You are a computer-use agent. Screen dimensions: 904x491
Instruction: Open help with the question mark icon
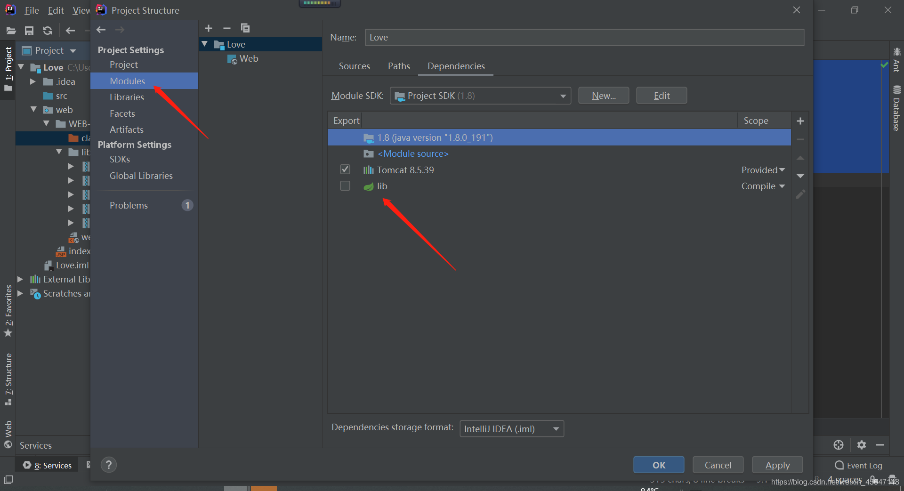[109, 465]
